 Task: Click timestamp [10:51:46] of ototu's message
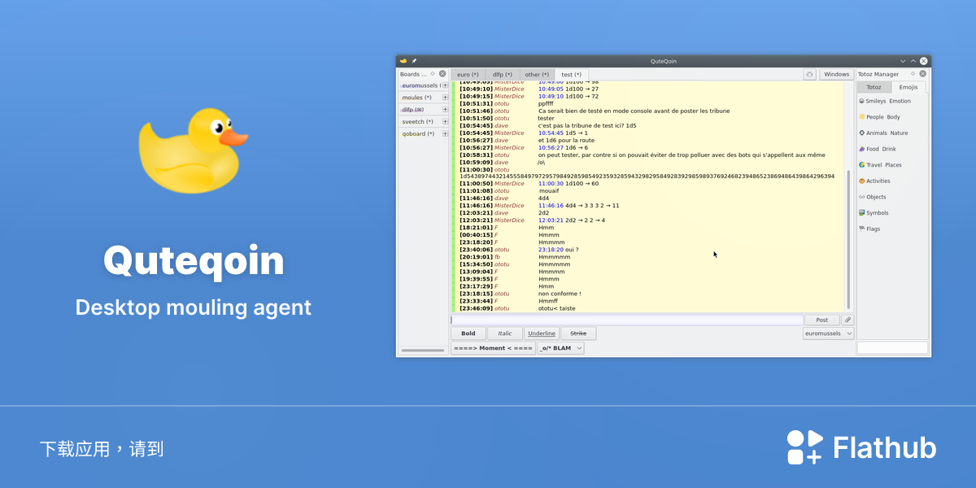point(476,111)
